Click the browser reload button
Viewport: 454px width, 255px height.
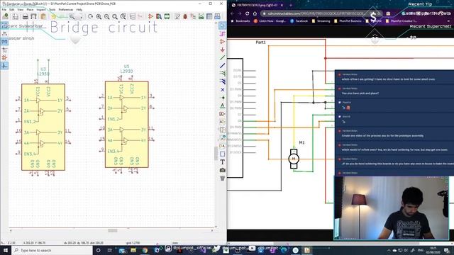(x=247, y=13)
